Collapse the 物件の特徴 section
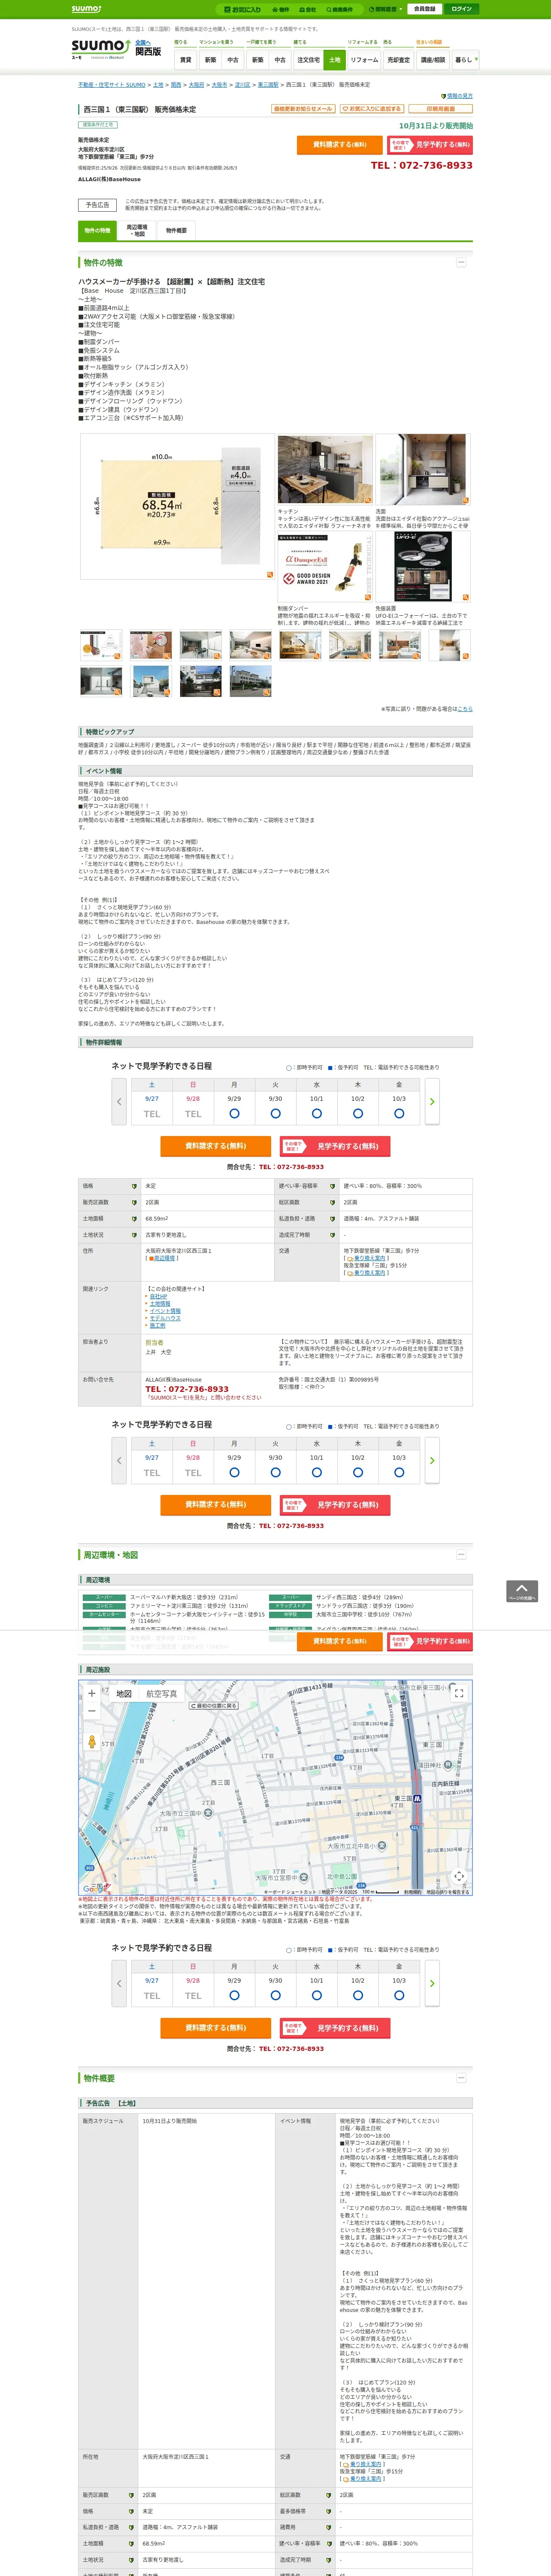This screenshot has width=551, height=2576. (461, 262)
